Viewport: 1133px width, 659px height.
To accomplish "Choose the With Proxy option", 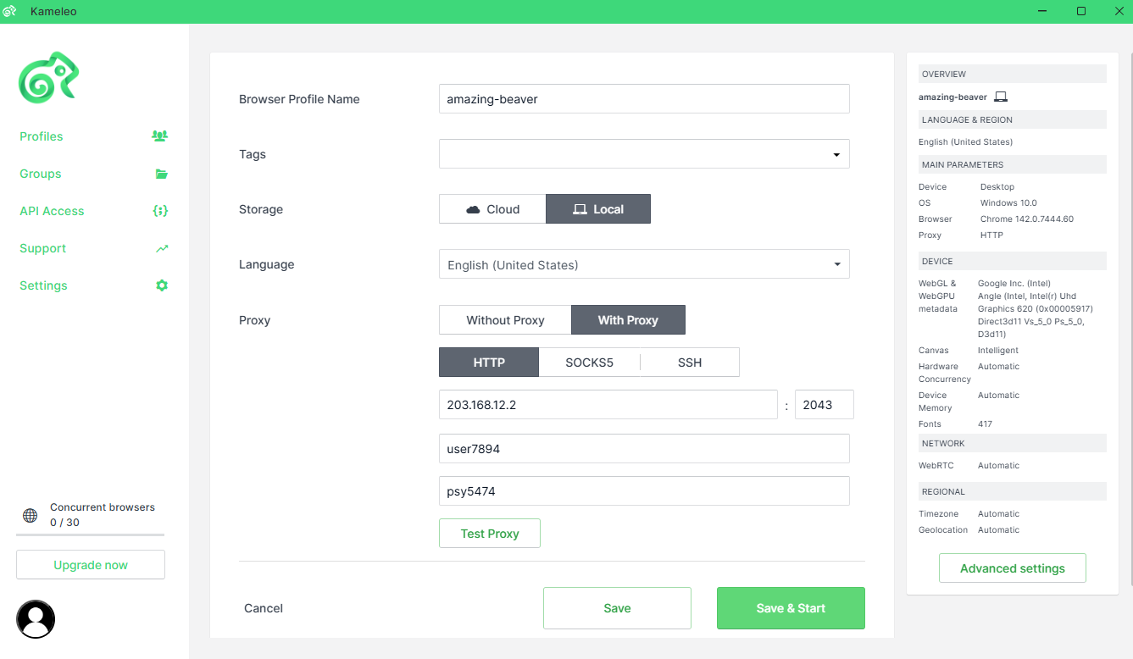I will (628, 320).
